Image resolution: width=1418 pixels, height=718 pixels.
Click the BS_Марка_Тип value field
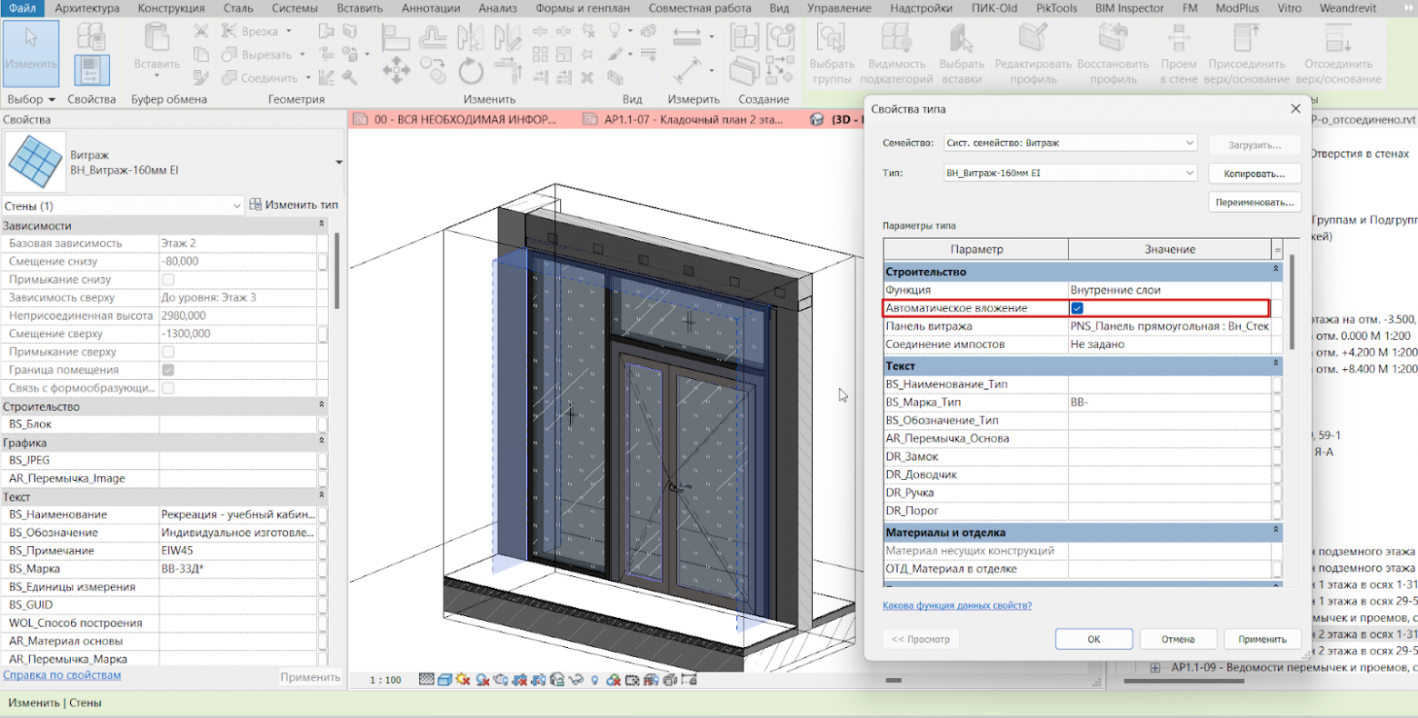coord(1169,403)
